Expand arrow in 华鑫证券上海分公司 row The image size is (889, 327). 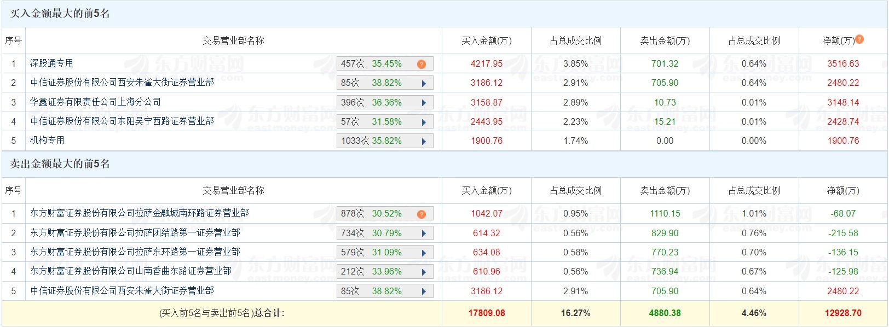(x=424, y=103)
